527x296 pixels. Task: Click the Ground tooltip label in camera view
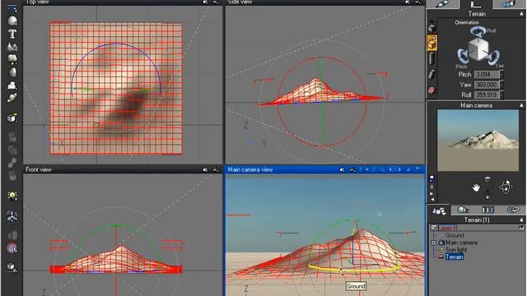tap(356, 286)
